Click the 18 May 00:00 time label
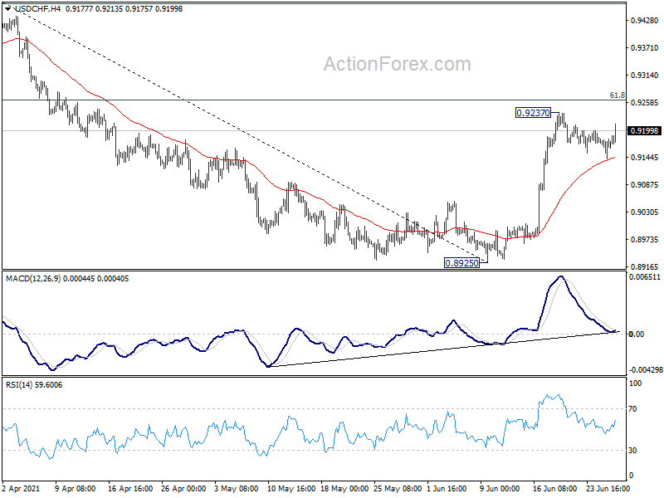The width and height of the screenshot is (664, 498). [344, 489]
